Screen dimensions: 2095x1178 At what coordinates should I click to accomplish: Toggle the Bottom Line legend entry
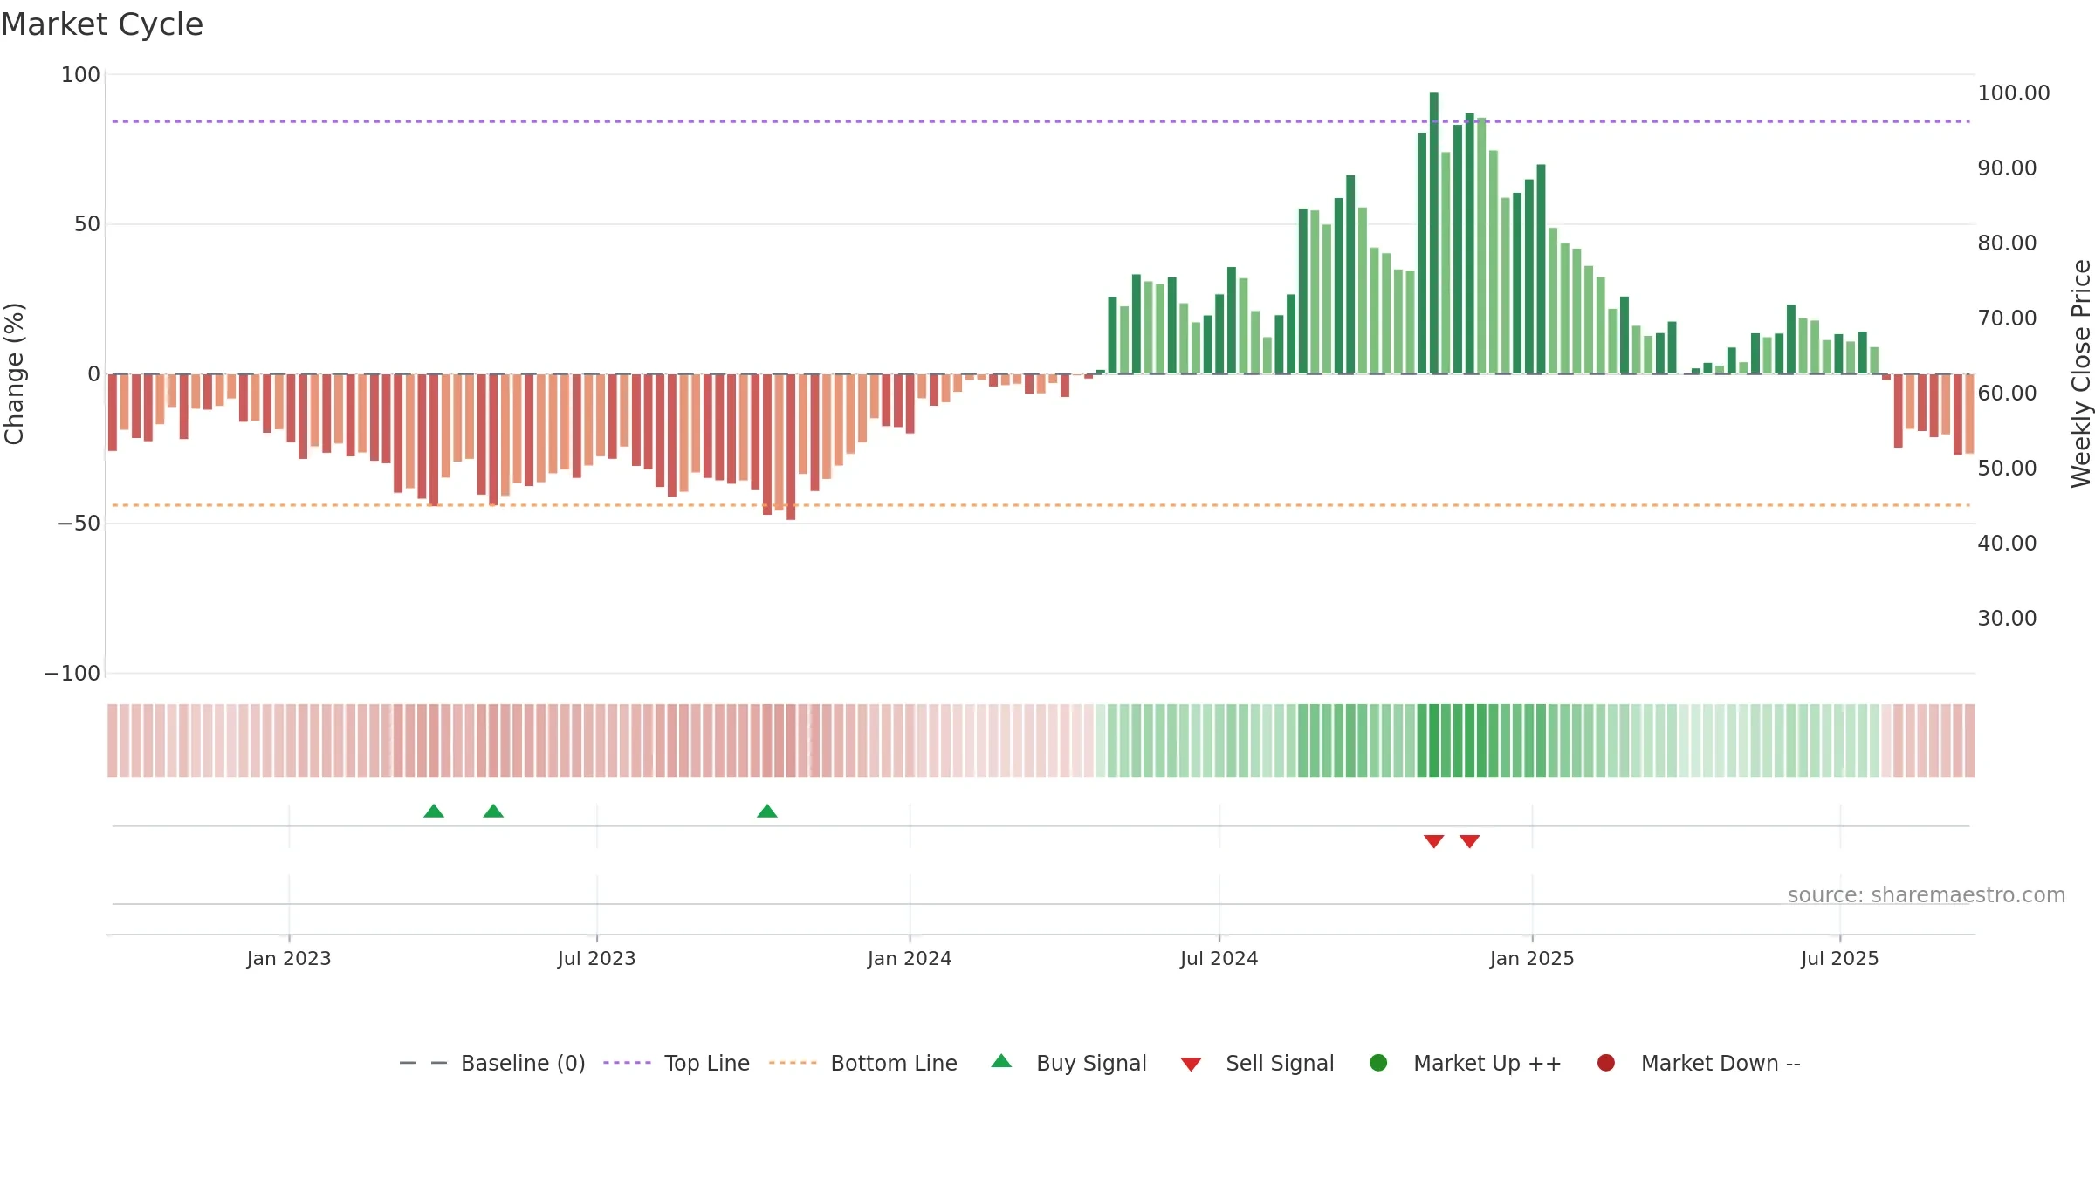[863, 1063]
